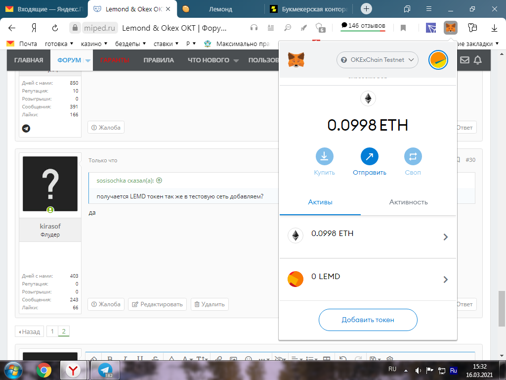Screen dimensions: 506x380
Task: Click the rocket turbo mode icon
Action: point(304,28)
